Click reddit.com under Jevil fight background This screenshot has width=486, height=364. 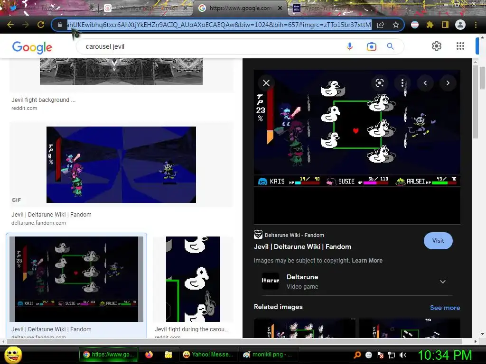[x=24, y=109]
